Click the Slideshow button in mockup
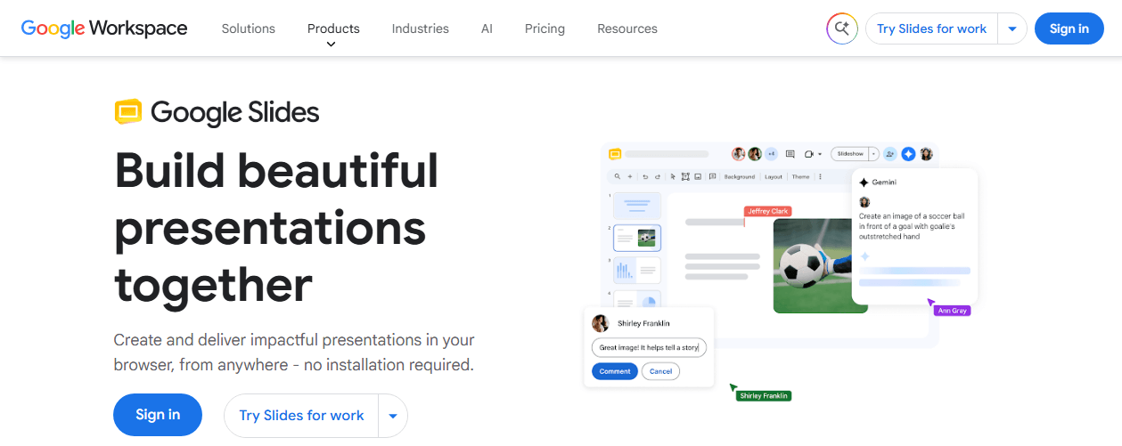This screenshot has height=446, width=1122. pyautogui.click(x=850, y=154)
